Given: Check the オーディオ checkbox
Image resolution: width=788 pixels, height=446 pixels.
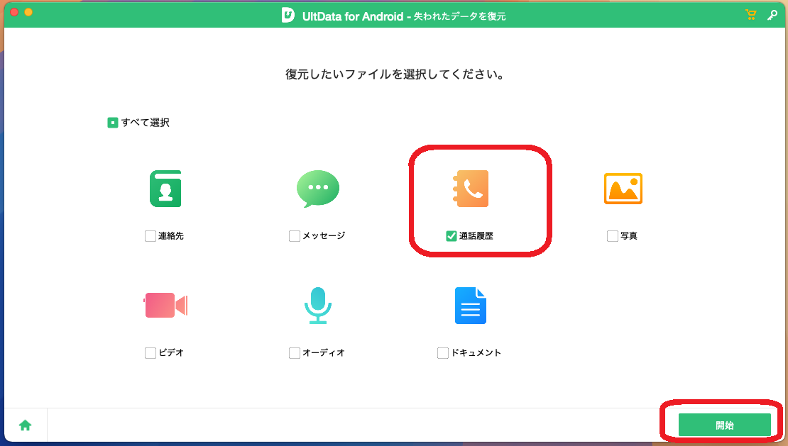Looking at the screenshot, I should 295,352.
